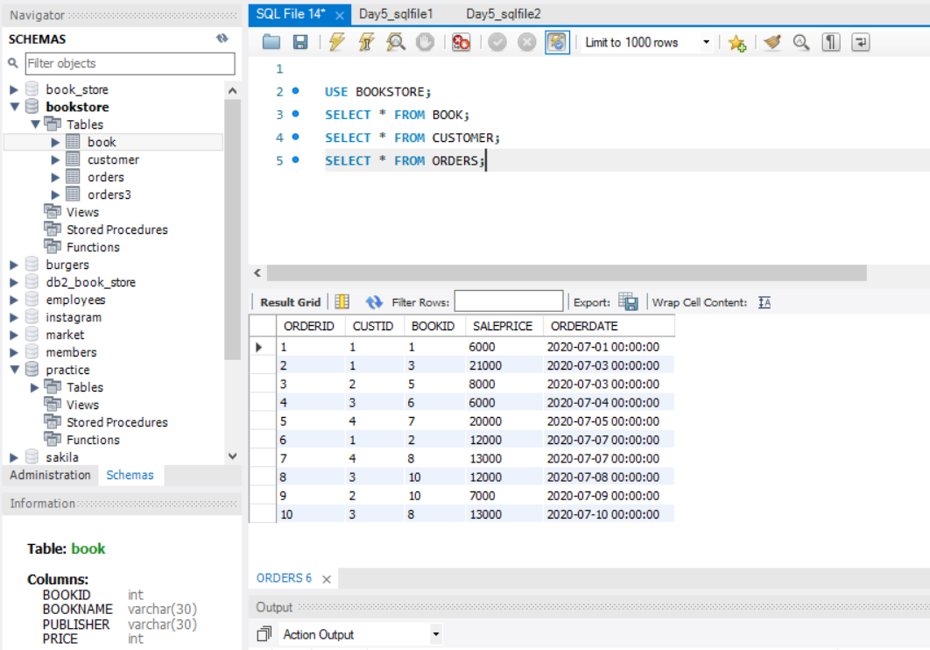Screen dimensions: 930x650
Task: Expand the book table columns
Action: pyautogui.click(x=55, y=142)
